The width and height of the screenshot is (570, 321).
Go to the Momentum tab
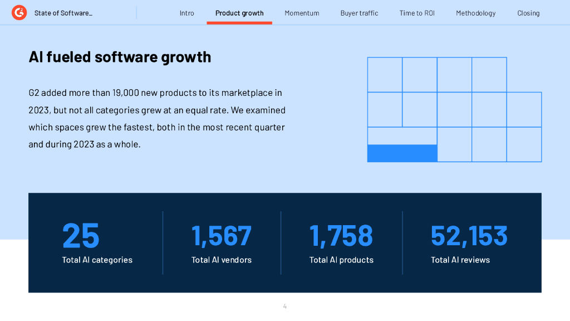pyautogui.click(x=302, y=13)
